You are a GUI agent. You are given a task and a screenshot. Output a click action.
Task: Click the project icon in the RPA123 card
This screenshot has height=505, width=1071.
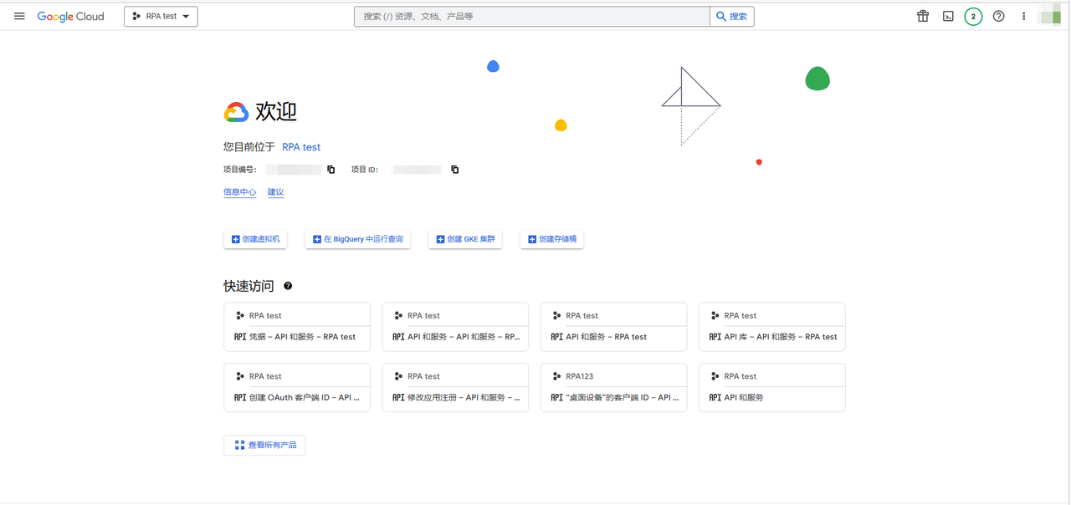click(x=556, y=376)
